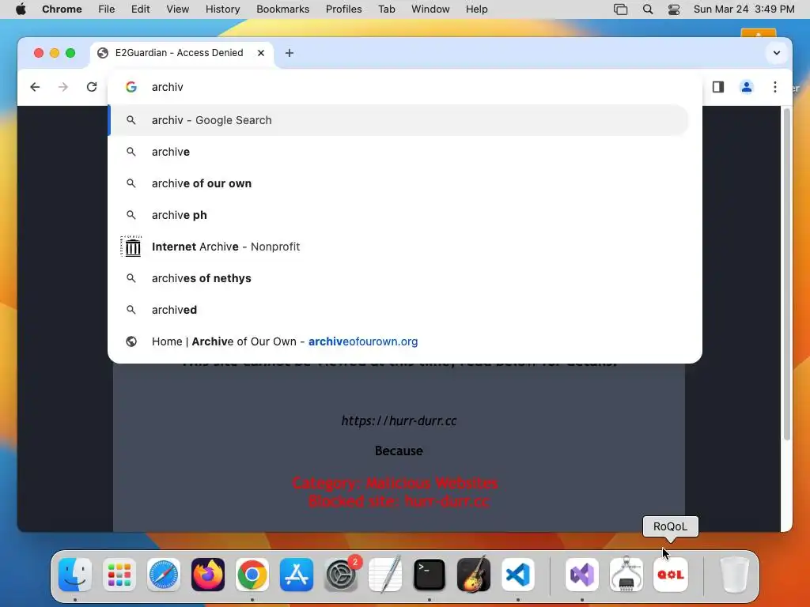Open RoQoL app from the Dock
The image size is (810, 607).
coord(671,575)
